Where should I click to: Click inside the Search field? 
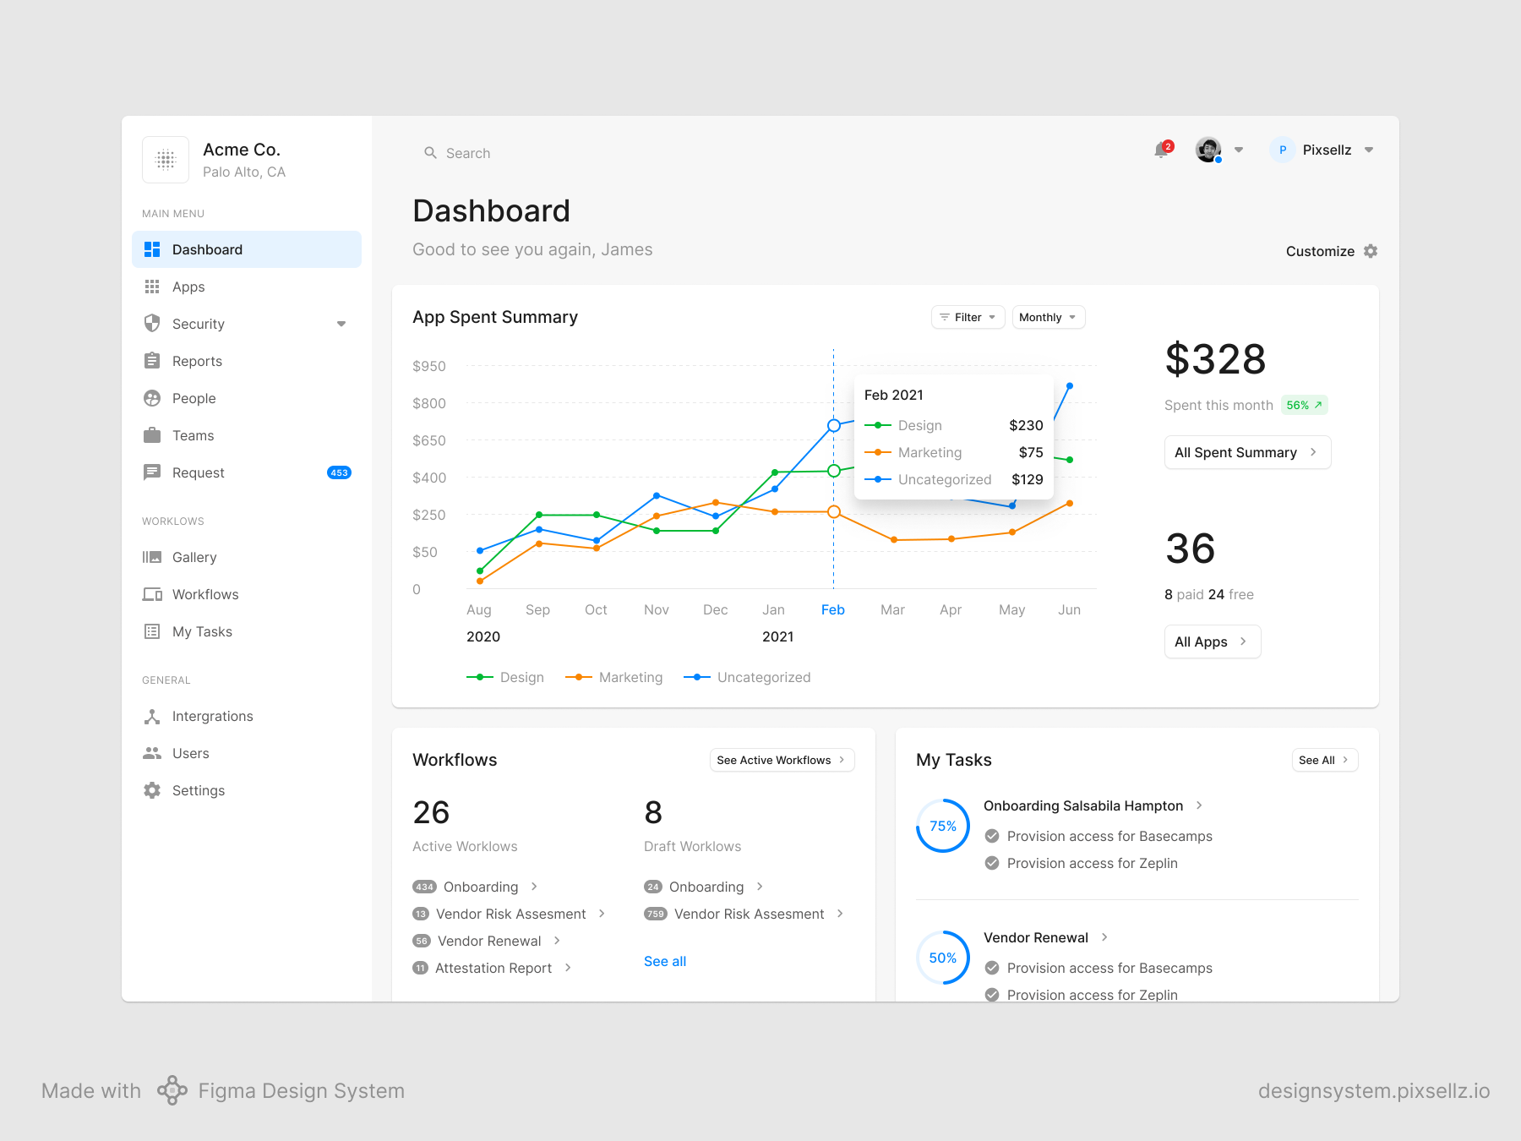[468, 153]
